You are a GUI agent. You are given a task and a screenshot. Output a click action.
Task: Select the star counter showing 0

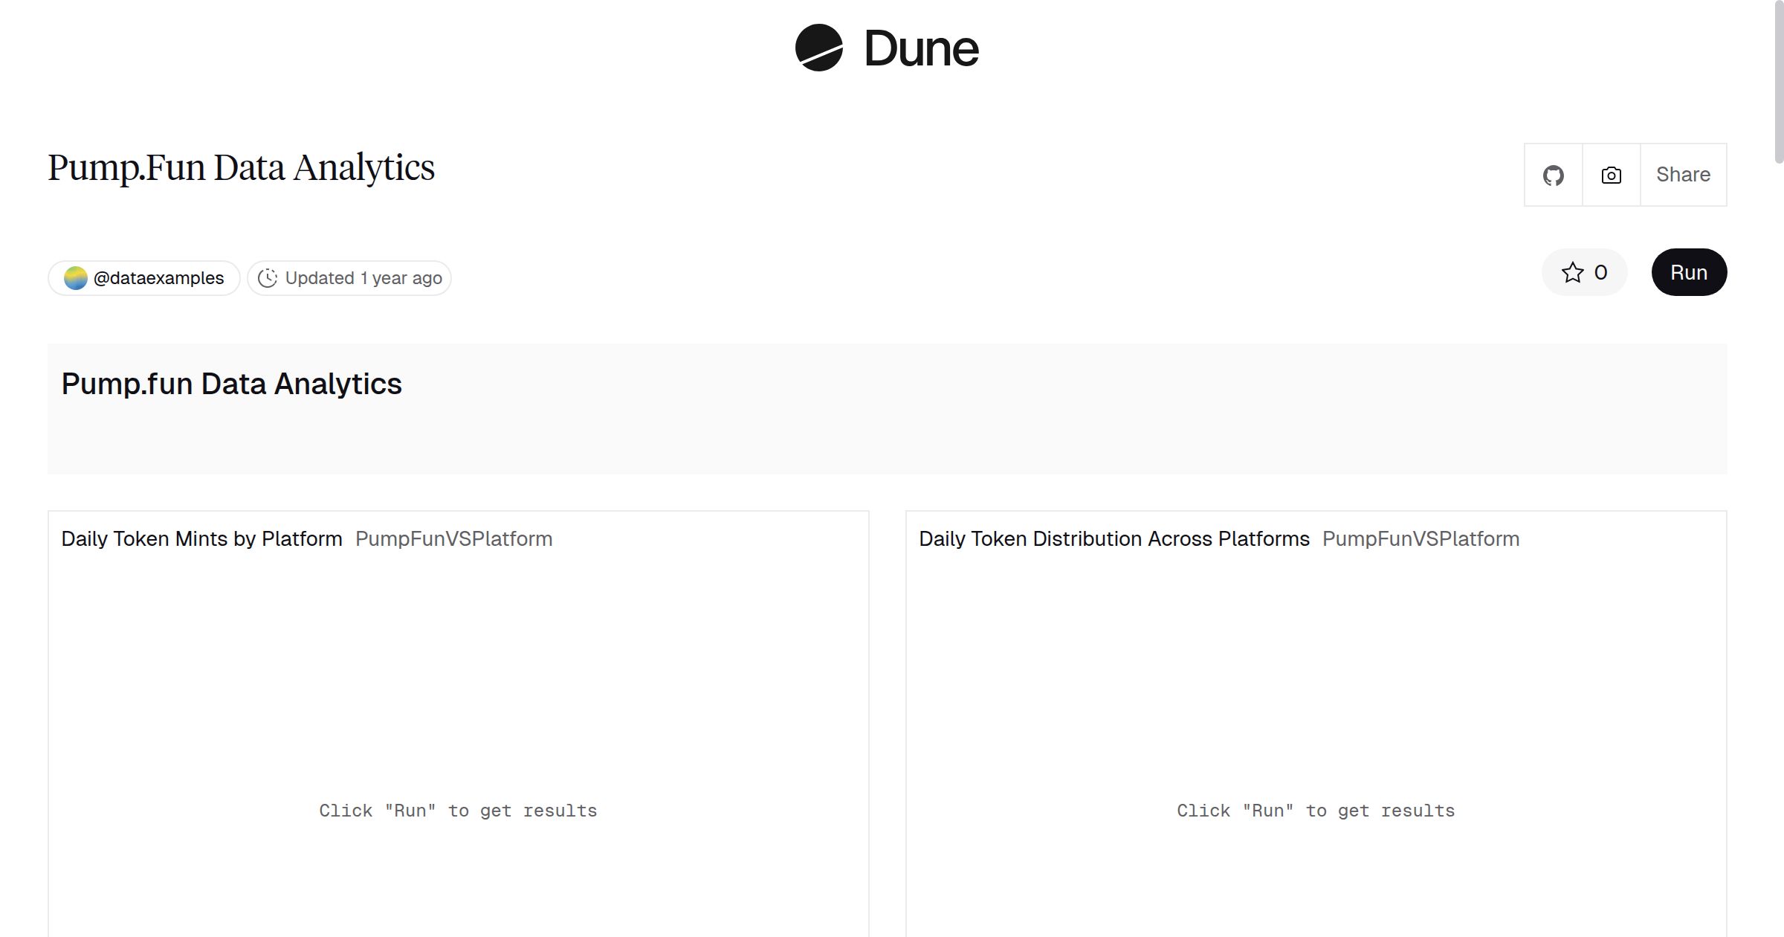coord(1600,272)
